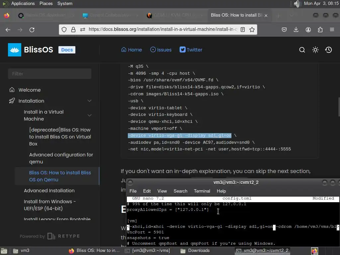Collapse Install in a Virtual Machine chevron

89,115
